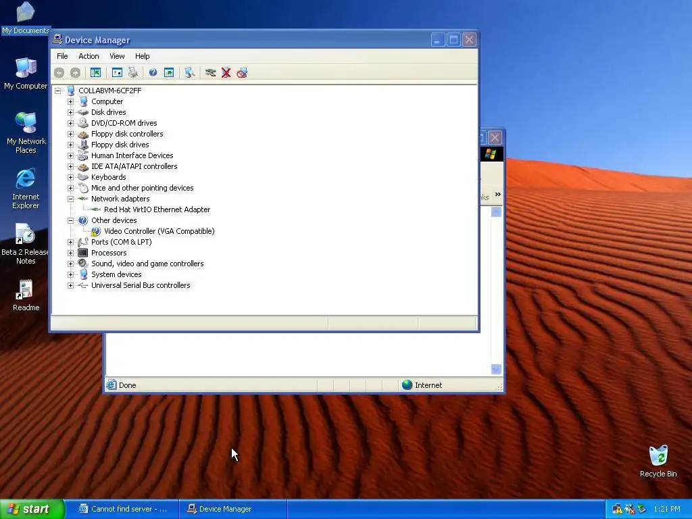Close the Internet Explorer window behind Device Manager
Screen dimensions: 692x519
coord(495,138)
